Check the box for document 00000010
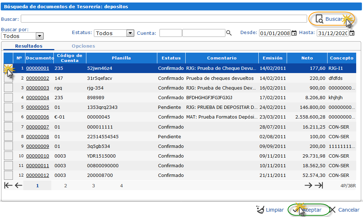The height and width of the screenshot is (217, 363). pyautogui.click(x=8, y=156)
